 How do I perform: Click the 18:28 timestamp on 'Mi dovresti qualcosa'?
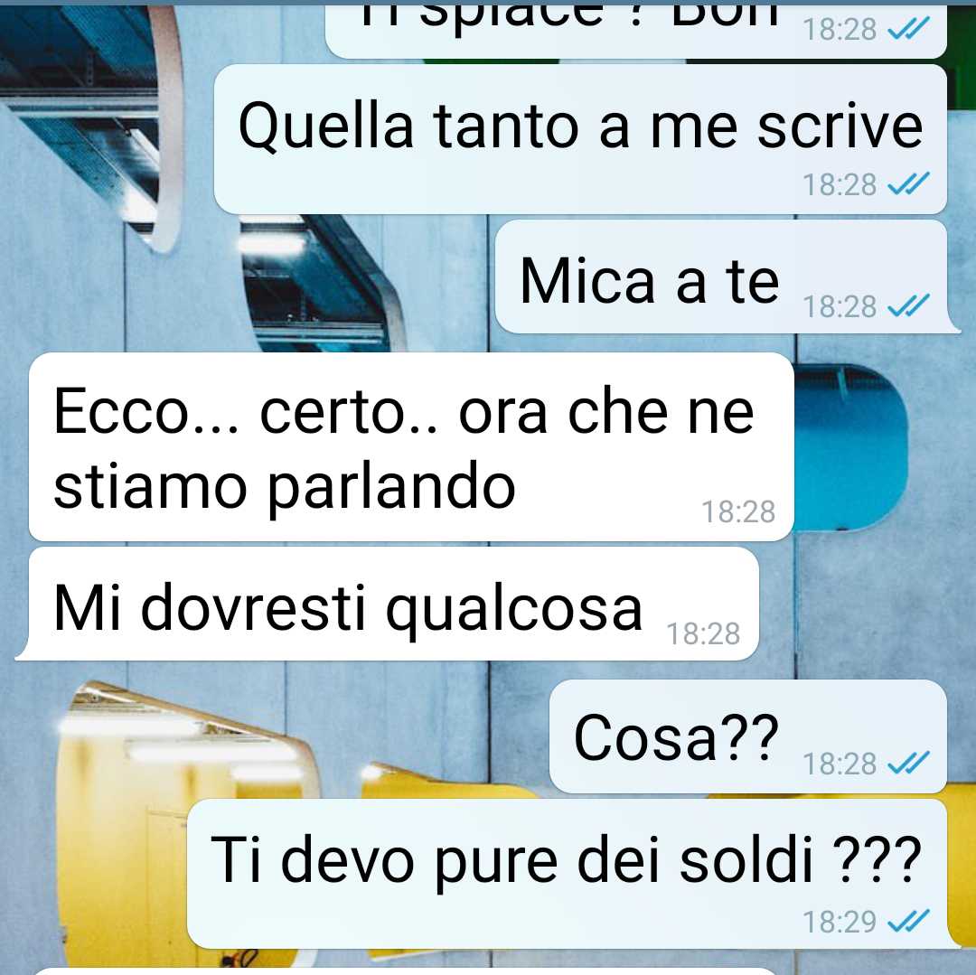(703, 634)
